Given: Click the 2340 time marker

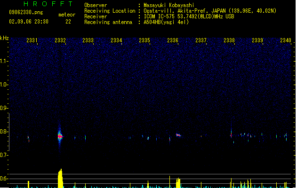Looking at the screenshot, I should (286, 40).
